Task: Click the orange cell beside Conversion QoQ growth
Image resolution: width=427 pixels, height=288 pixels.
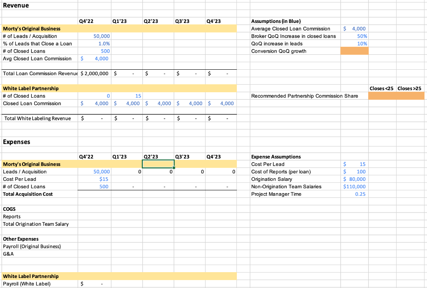Action: [354, 51]
